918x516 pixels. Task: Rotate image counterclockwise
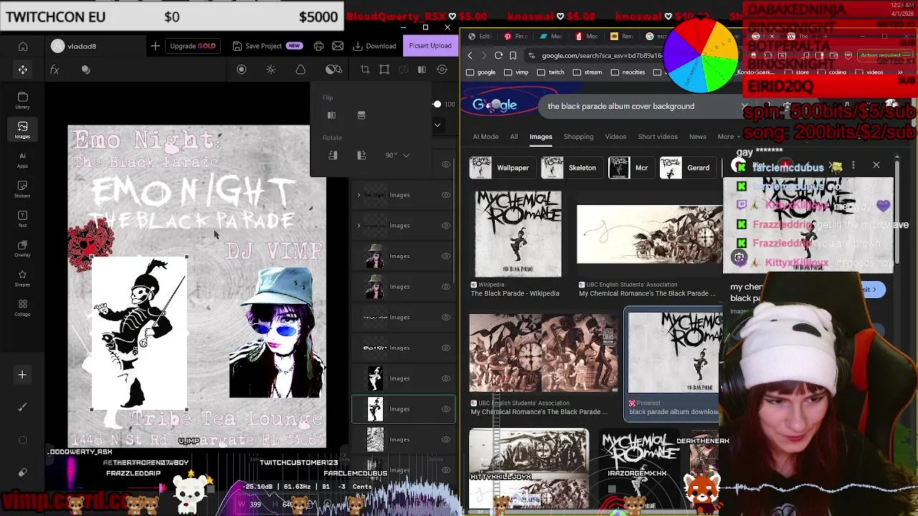(x=333, y=155)
